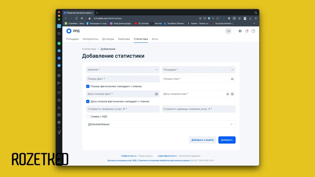Open calendar picker in Даты показов факт
This screenshot has height=177, width=315.
[x=157, y=94]
